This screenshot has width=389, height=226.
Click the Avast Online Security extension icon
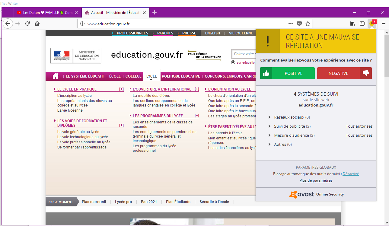click(x=372, y=24)
